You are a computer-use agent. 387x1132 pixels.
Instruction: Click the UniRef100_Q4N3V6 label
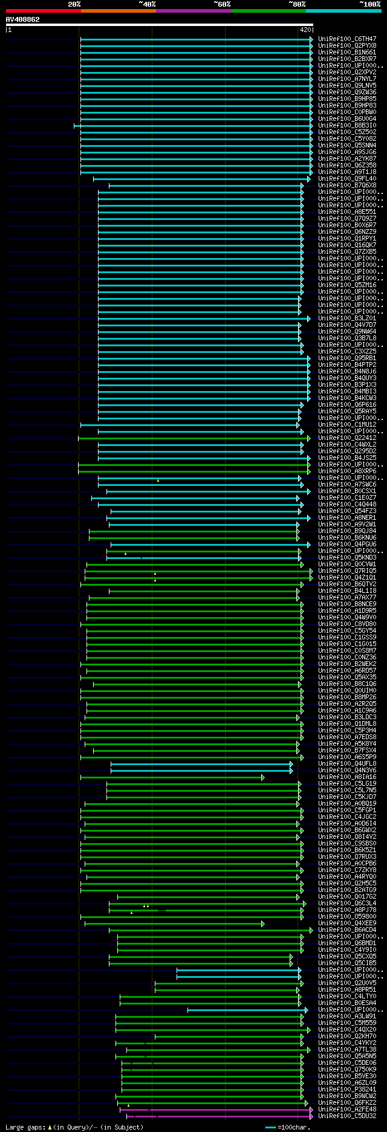[347, 771]
